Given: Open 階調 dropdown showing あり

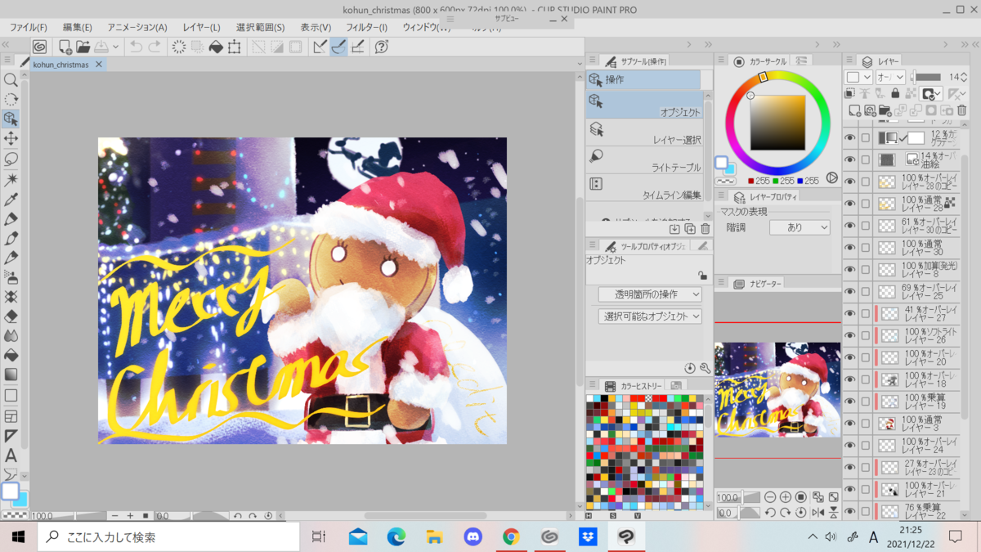Looking at the screenshot, I should coord(800,228).
